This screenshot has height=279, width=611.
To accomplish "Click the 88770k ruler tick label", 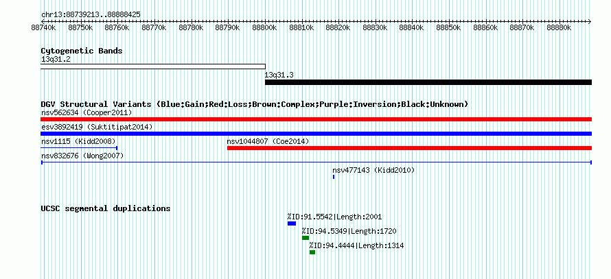I will 154,28.
